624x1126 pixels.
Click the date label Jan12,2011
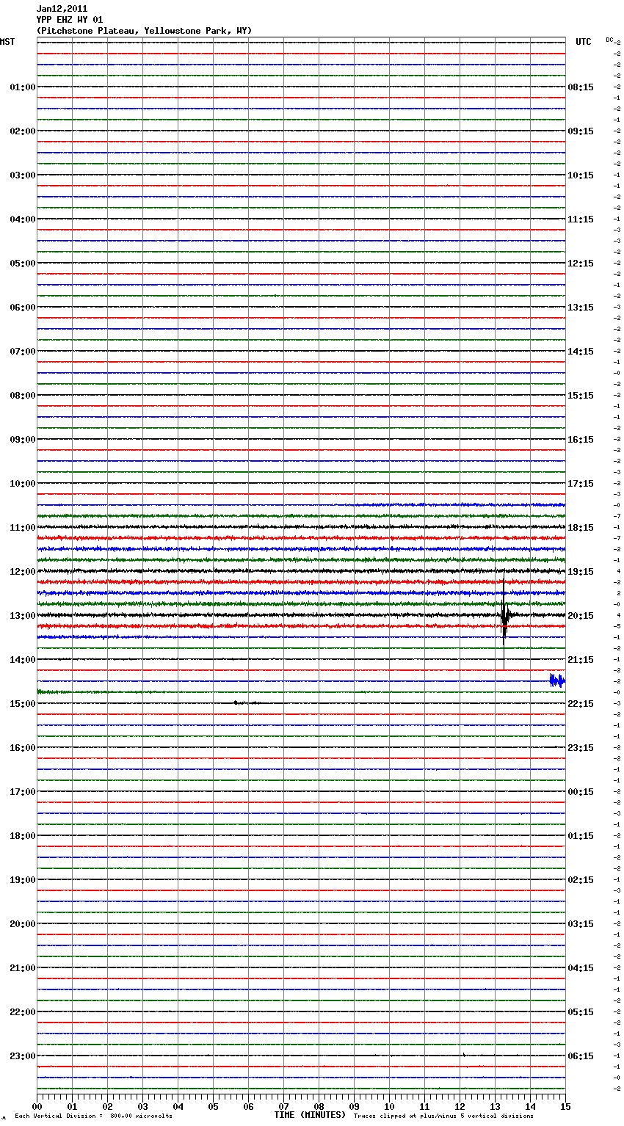click(62, 9)
